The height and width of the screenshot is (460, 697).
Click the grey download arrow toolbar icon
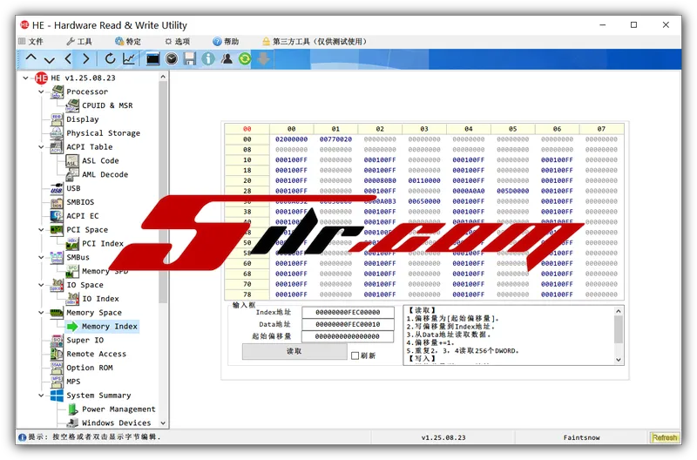click(263, 58)
